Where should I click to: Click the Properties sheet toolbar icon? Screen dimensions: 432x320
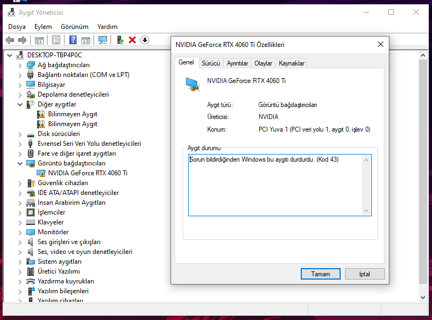click(x=56, y=40)
